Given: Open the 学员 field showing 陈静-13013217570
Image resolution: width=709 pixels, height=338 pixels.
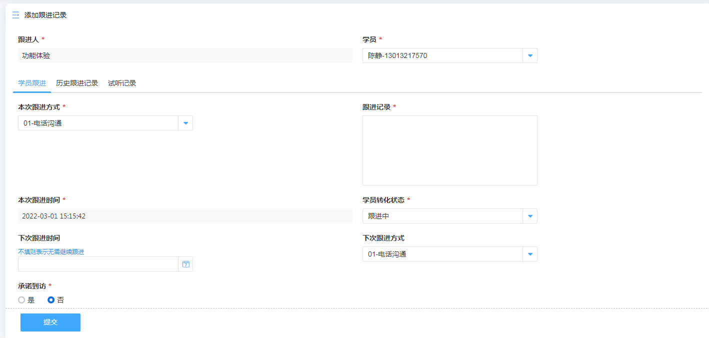Looking at the screenshot, I should [x=442, y=55].
